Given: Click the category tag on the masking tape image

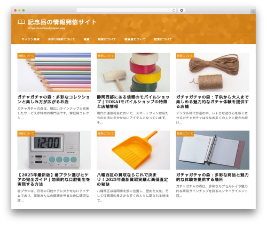Looking at the screenshot, I should tap(106, 56).
